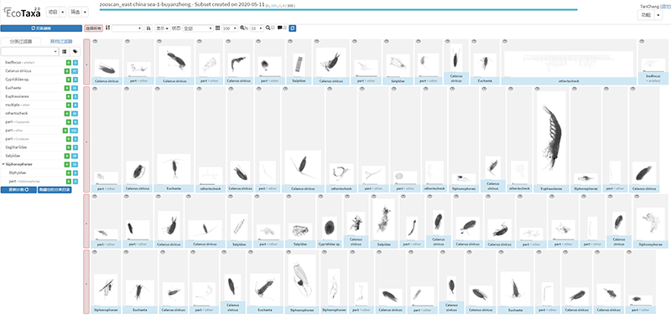
Task: Click the blue refresh icon in toolbar
Action: [x=293, y=28]
